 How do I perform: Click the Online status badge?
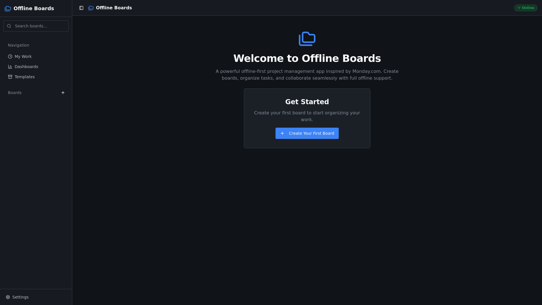526,8
